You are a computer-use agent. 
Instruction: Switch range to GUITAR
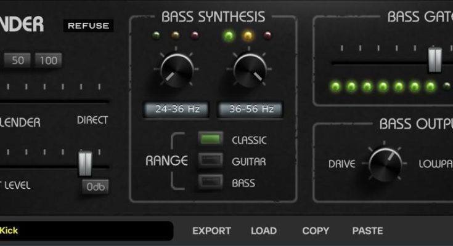pyautogui.click(x=211, y=161)
